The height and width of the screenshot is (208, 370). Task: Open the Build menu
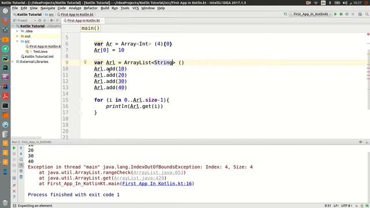[x=105, y=8]
